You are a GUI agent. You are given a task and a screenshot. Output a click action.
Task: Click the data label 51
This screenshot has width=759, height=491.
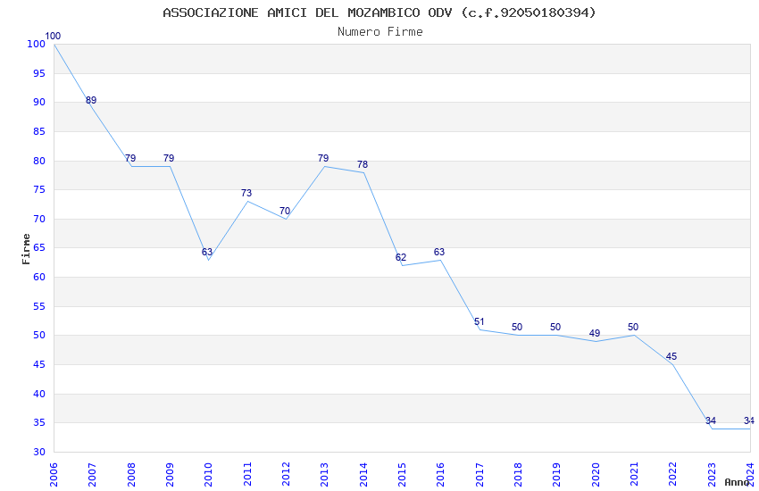[480, 321]
